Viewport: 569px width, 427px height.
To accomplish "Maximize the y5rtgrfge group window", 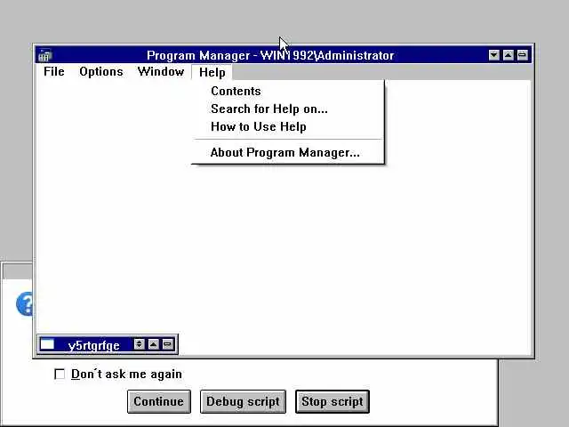I will (x=154, y=344).
